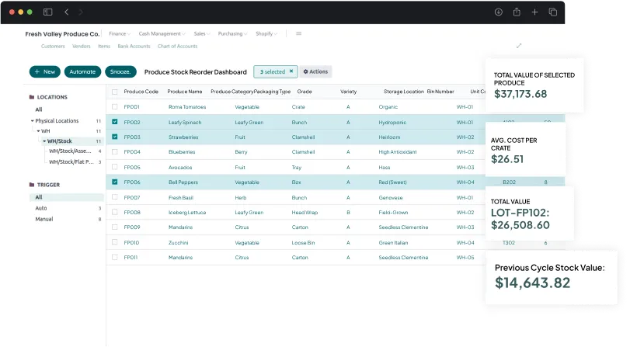Open the Vendors menu item
630x347 pixels.
[x=81, y=47]
